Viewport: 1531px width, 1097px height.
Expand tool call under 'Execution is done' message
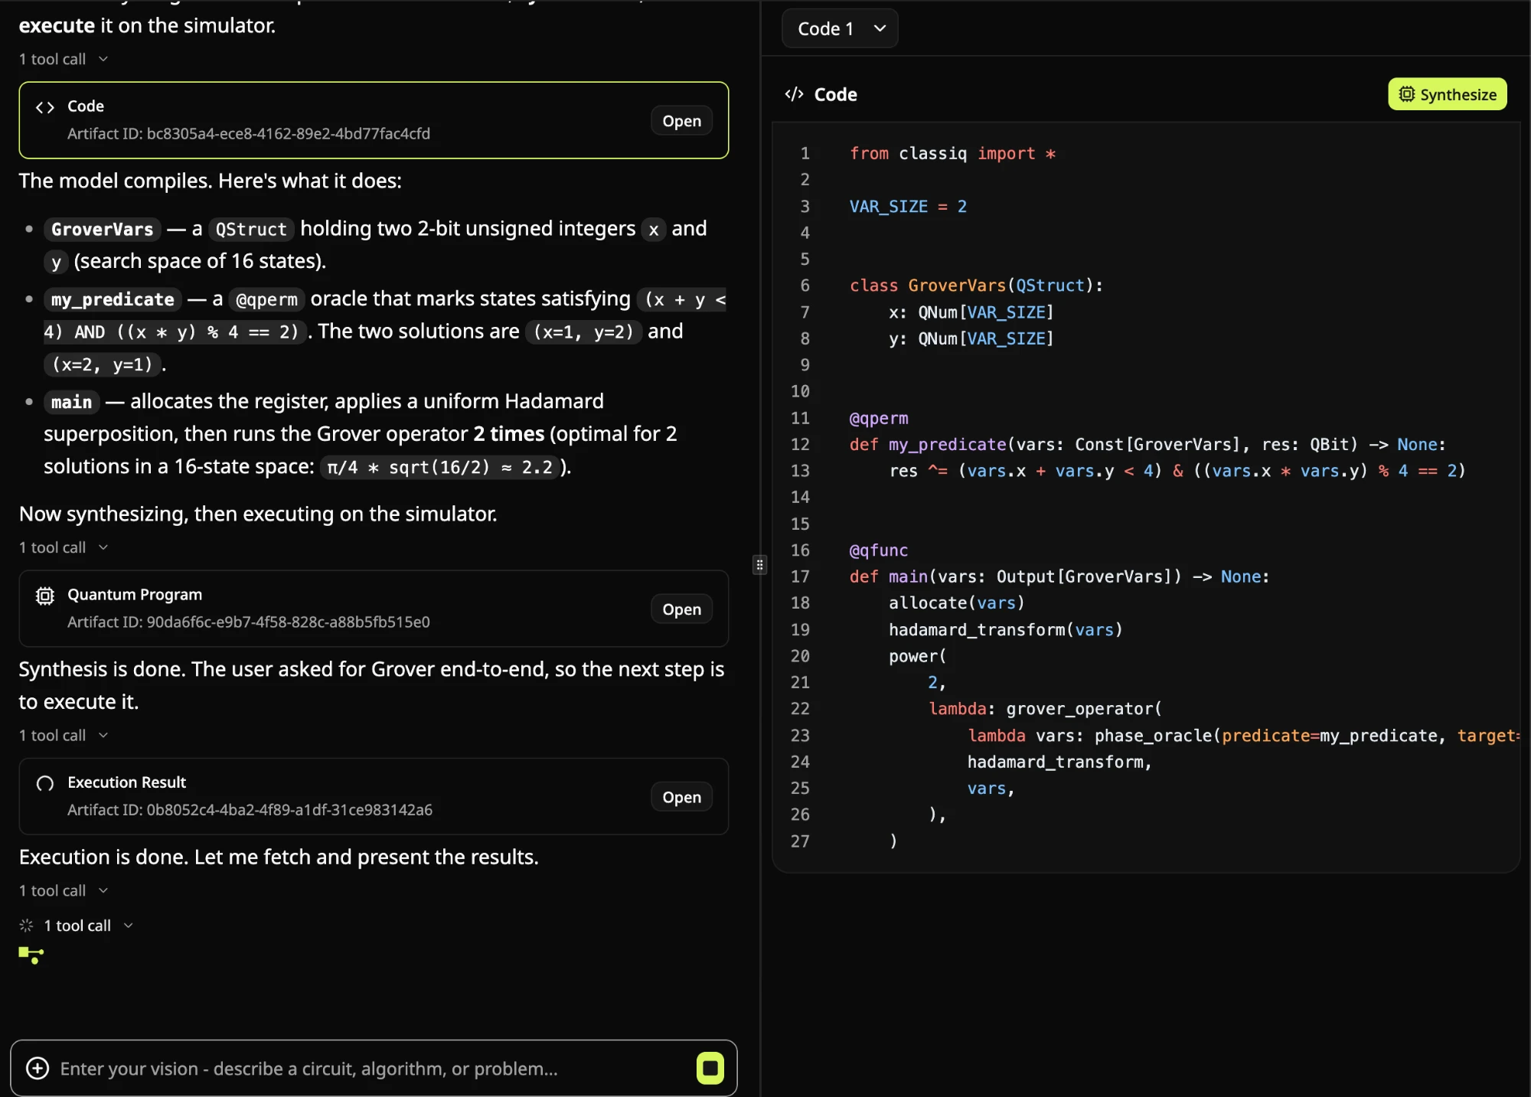[64, 890]
